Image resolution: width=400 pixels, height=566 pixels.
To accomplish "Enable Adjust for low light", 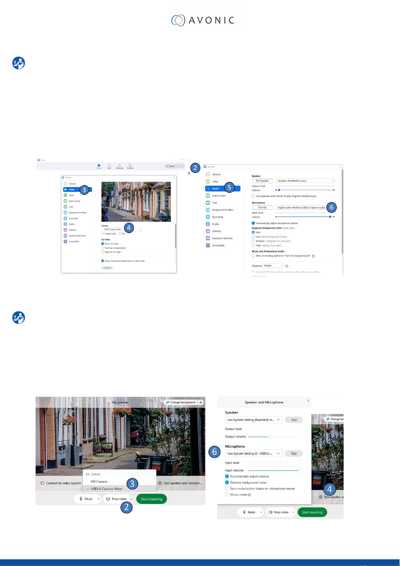I will 103,252.
